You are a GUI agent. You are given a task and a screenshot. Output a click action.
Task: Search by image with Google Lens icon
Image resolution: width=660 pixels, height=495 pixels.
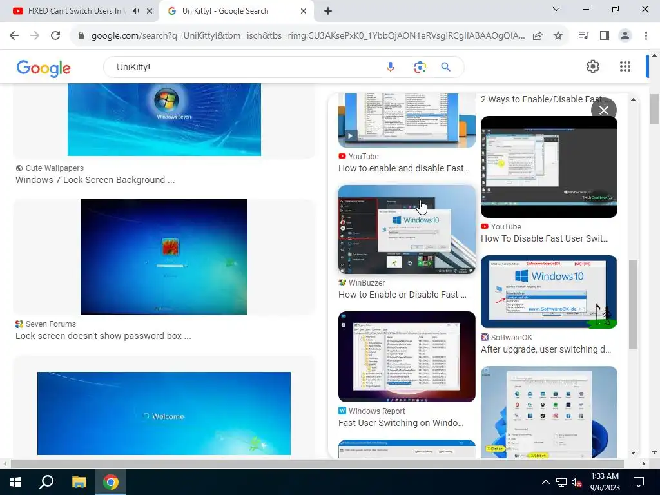pos(420,67)
